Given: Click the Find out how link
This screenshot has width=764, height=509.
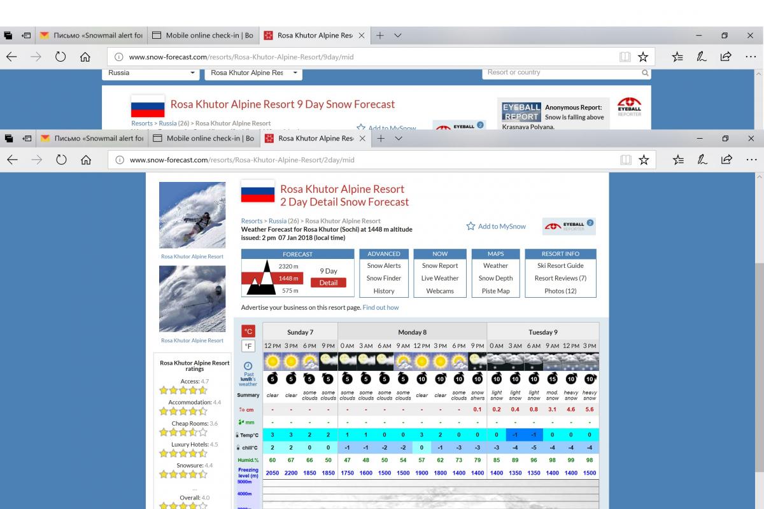Looking at the screenshot, I should [x=381, y=307].
